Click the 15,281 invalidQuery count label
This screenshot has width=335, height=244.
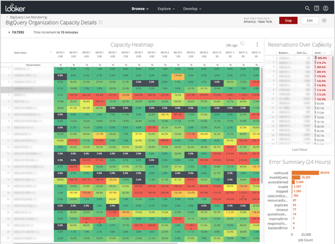306,178
